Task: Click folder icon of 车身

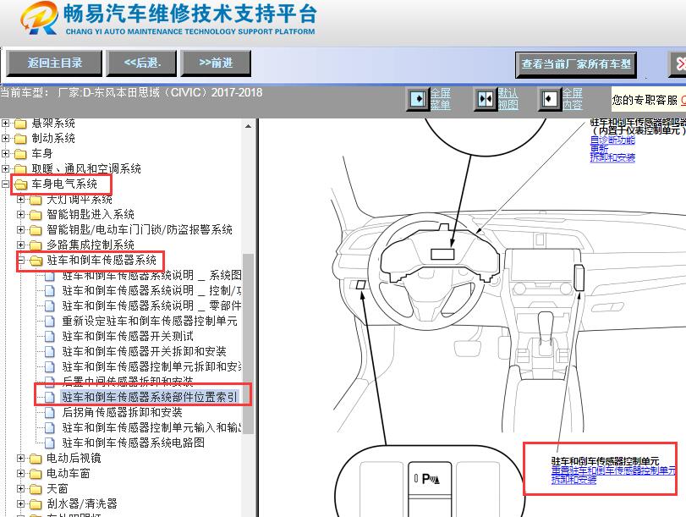Action: click(20, 154)
